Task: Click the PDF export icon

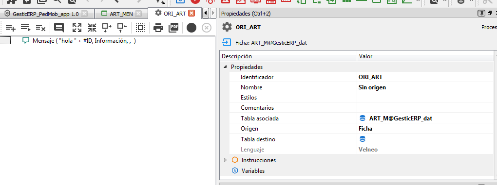Action: coord(173,28)
